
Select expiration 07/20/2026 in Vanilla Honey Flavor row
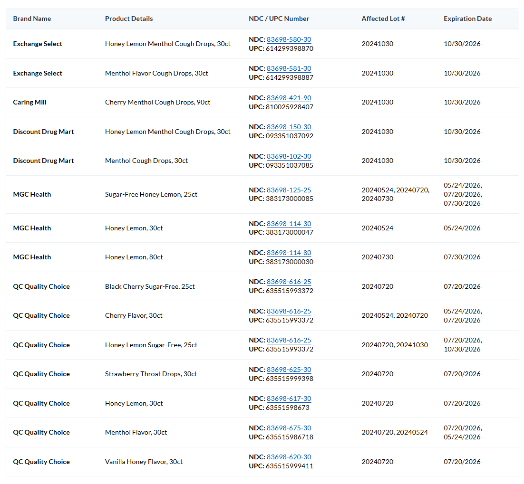tap(462, 462)
